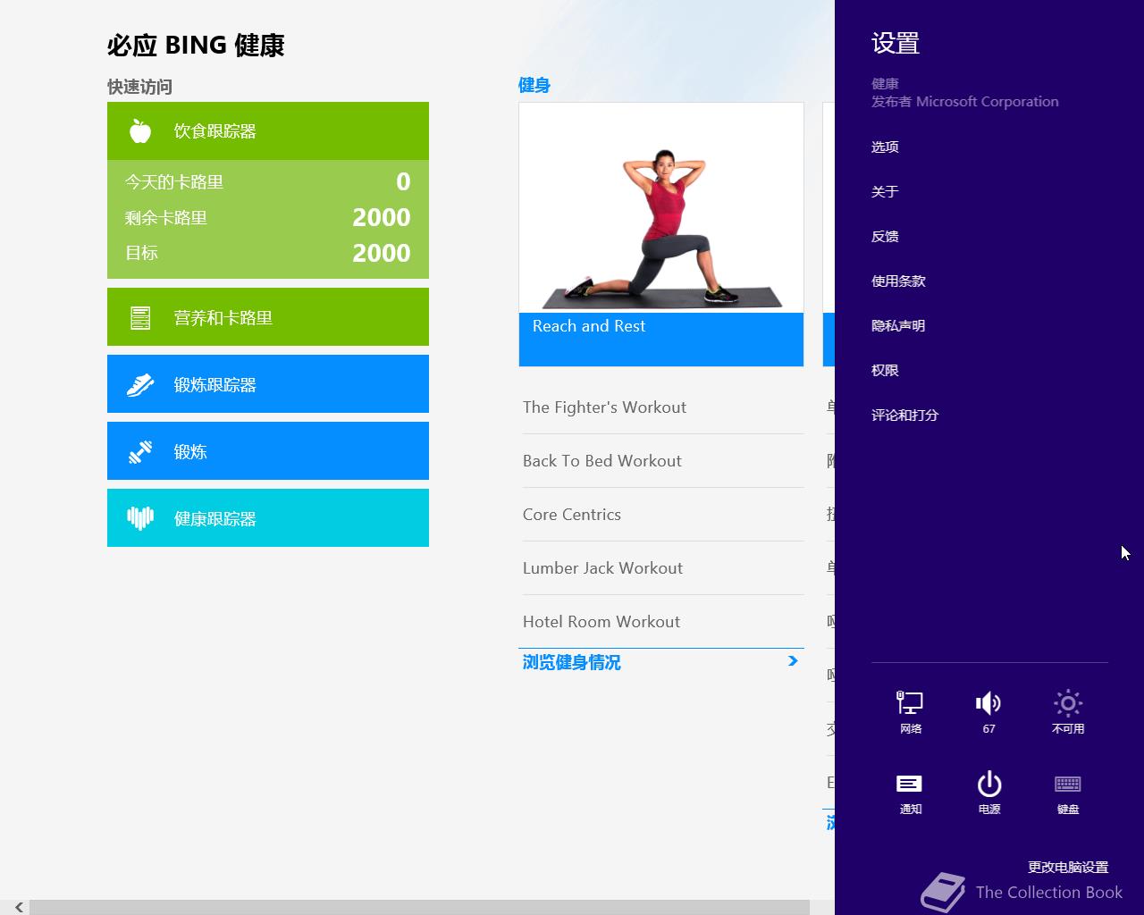Click the running shoe icon on 锻炼跟踪器

(x=140, y=385)
